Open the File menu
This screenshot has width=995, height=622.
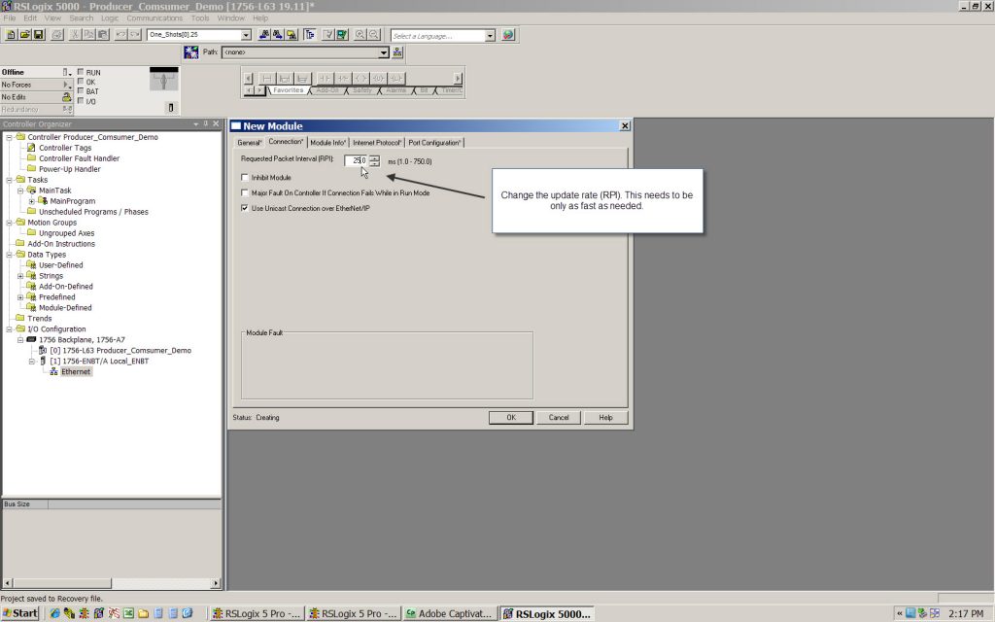(10, 17)
